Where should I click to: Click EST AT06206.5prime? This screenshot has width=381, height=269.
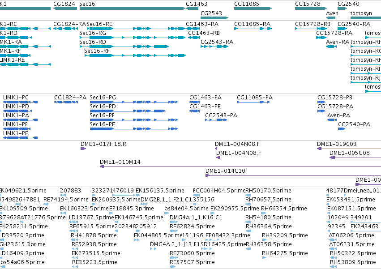pos(351,236)
